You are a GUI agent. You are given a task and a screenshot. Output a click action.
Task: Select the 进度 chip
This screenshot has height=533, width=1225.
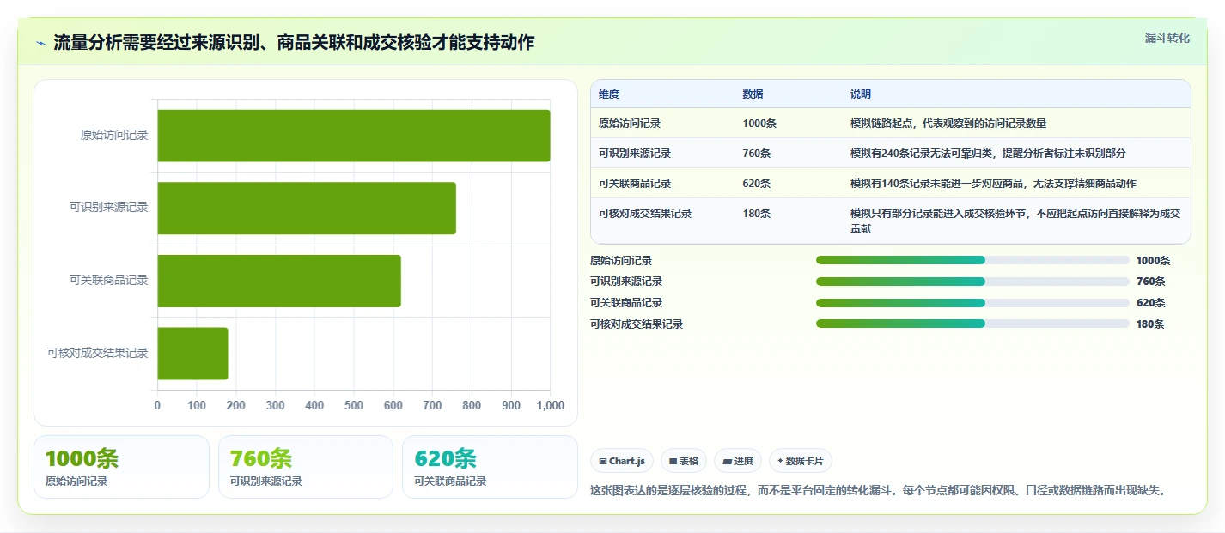pos(738,461)
